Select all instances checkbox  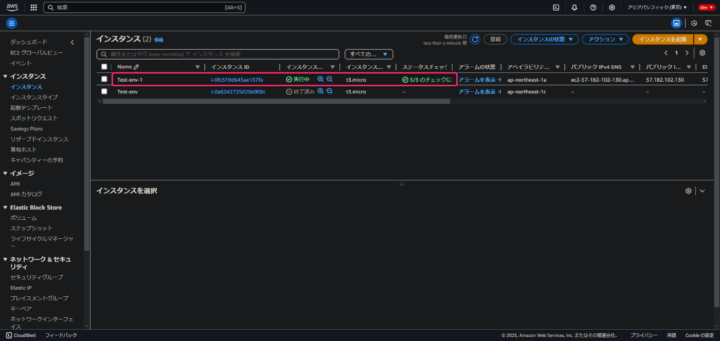(x=104, y=67)
